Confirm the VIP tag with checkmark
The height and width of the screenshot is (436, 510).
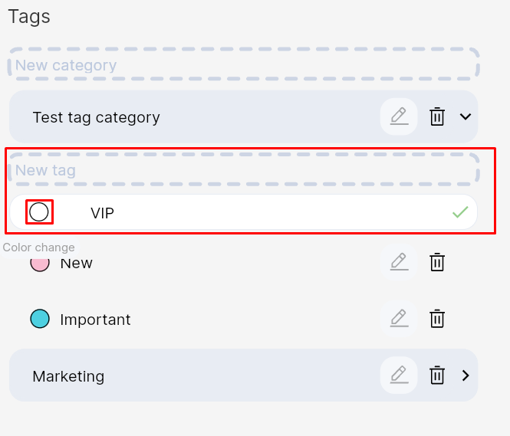point(460,212)
